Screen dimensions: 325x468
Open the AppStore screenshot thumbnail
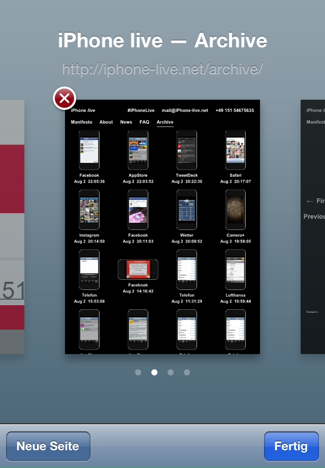coord(138,150)
